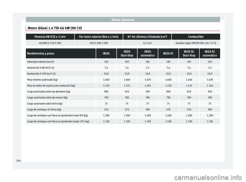Click the plain 'IBIZA' column header
Screen dimensions: 246x182
point(106,53)
